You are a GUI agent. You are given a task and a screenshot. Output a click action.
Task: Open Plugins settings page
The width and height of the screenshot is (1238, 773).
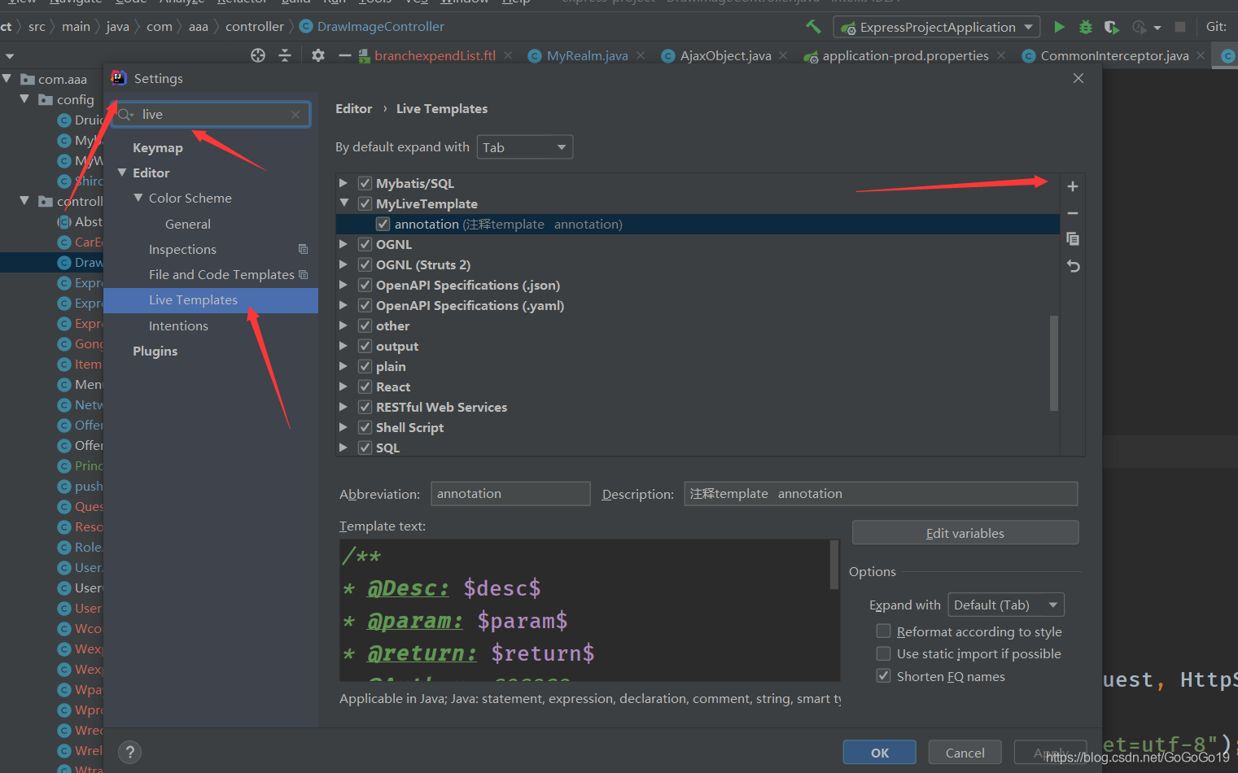click(x=155, y=351)
